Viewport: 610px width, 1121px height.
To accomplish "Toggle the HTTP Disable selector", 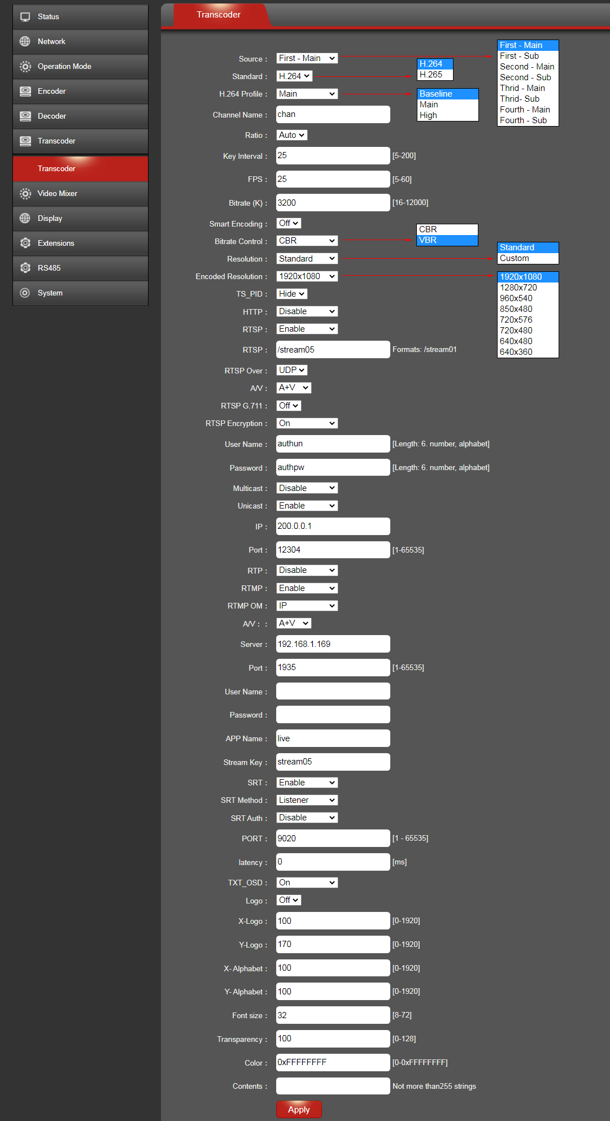I will pos(307,311).
